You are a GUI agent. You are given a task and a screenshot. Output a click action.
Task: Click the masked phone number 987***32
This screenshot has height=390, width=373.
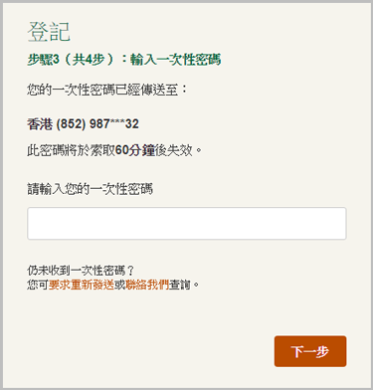pos(114,124)
